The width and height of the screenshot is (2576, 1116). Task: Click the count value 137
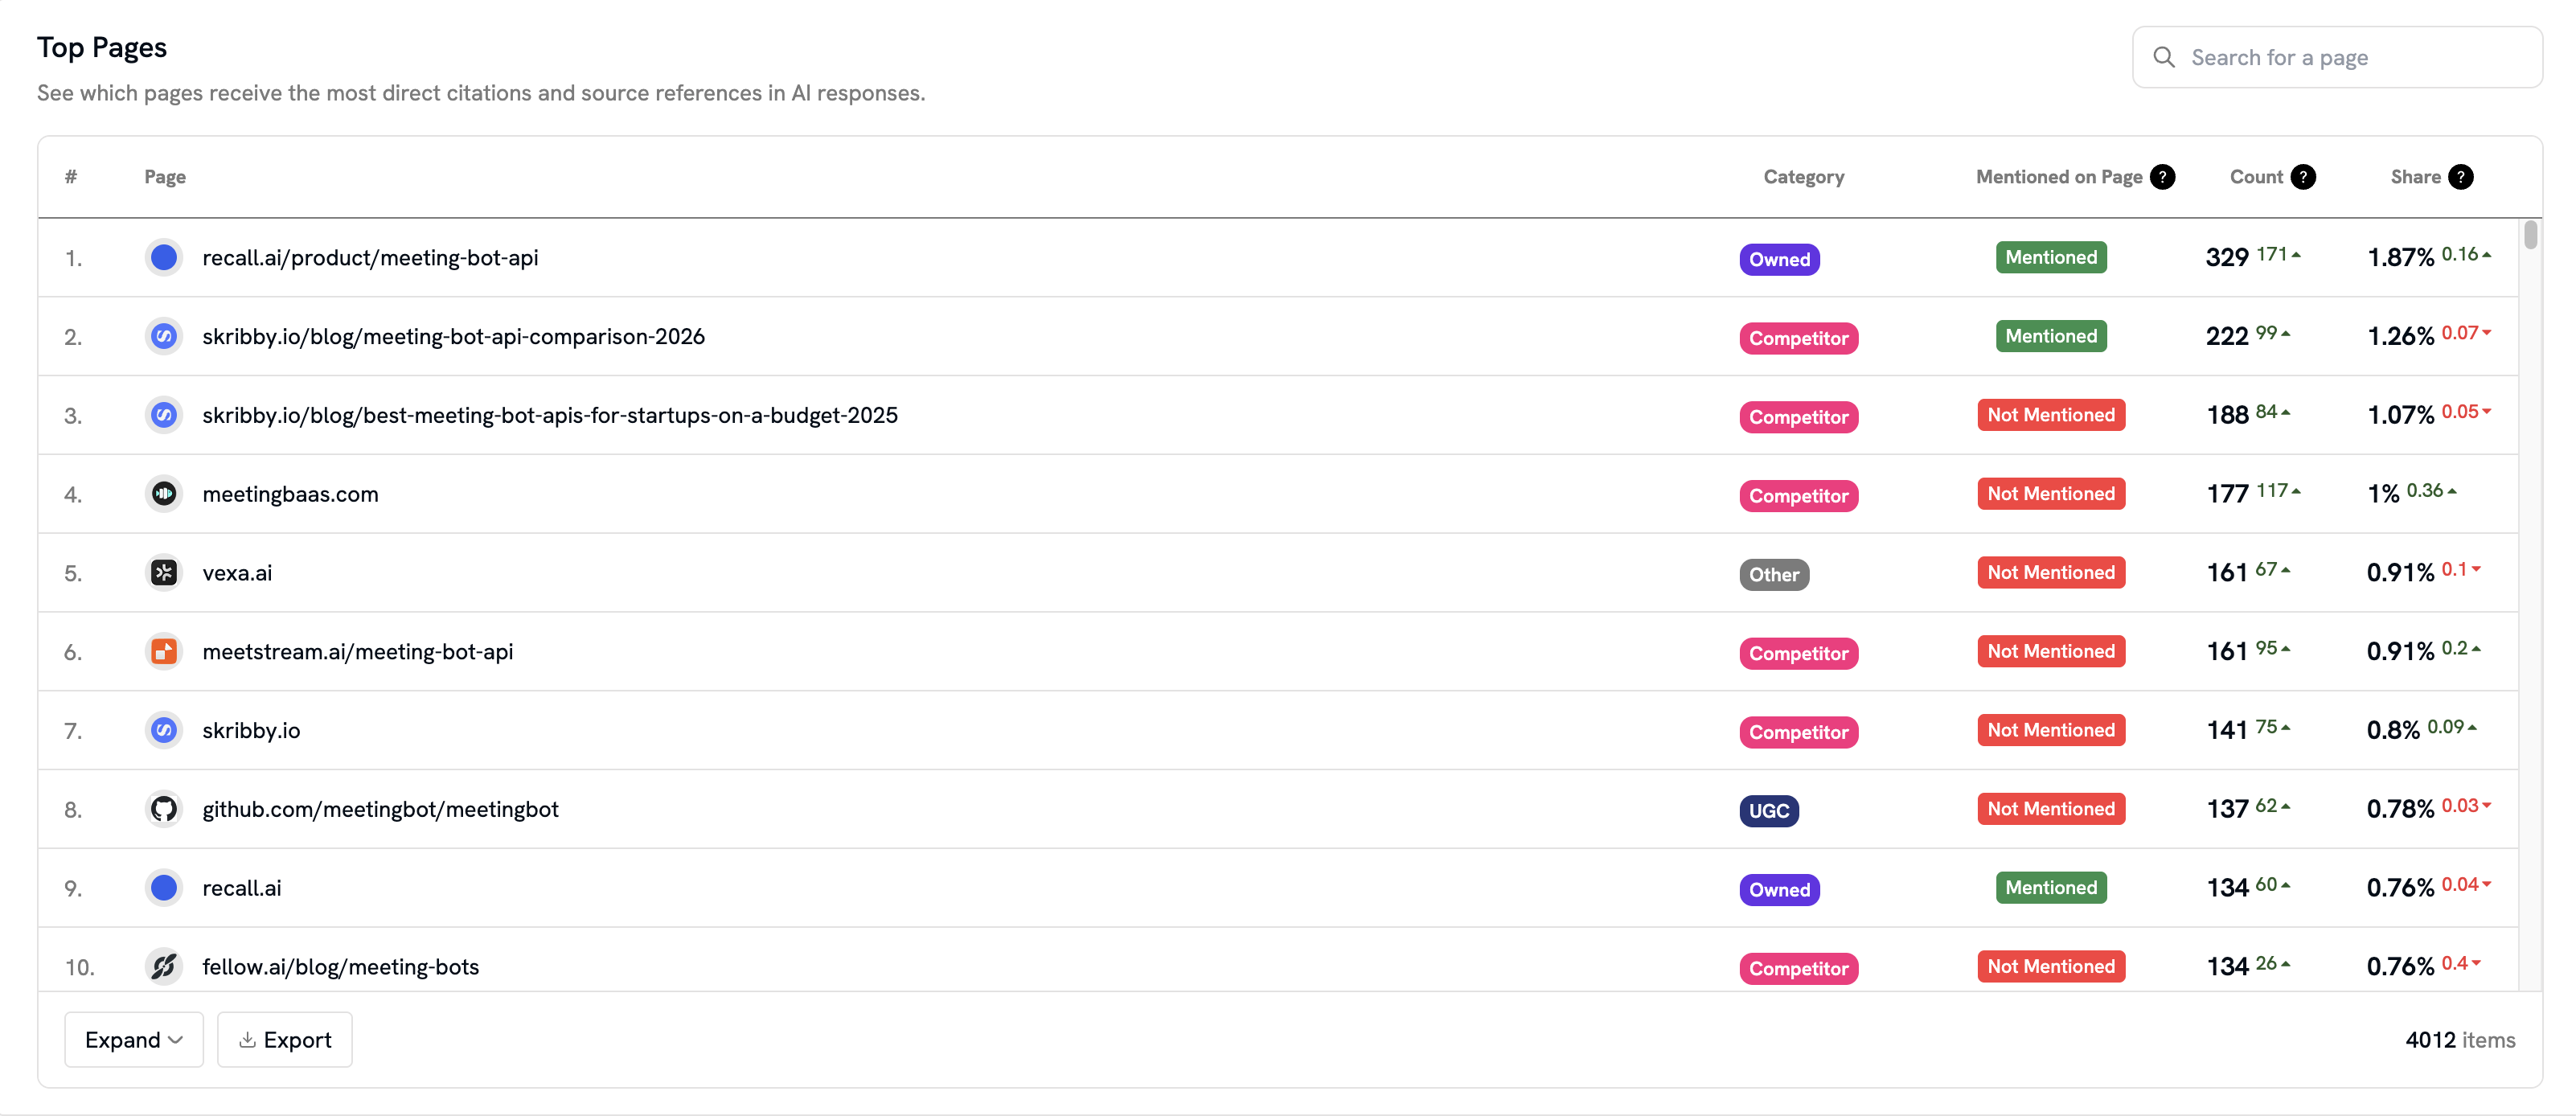coord(2227,810)
